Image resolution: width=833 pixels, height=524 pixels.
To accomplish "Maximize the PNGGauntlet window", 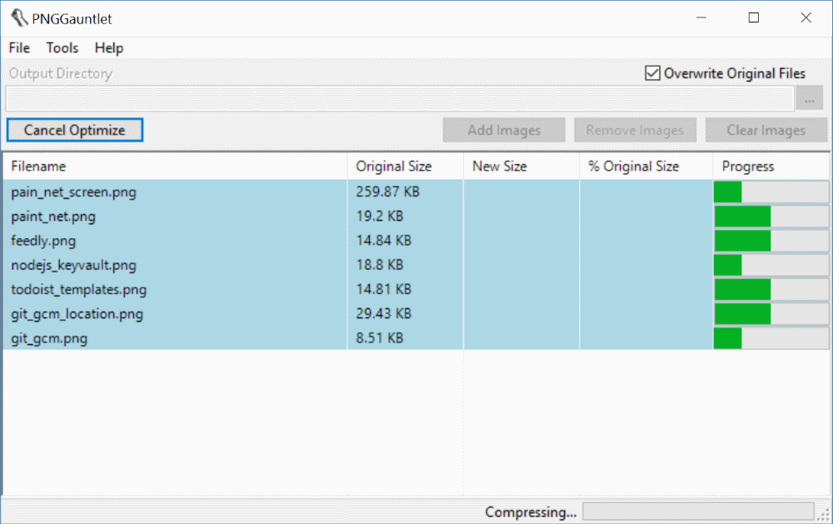I will 753,18.
